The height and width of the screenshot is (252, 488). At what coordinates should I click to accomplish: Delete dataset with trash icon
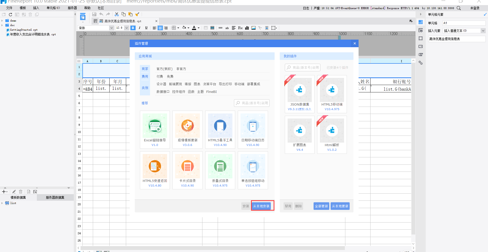pyautogui.click(x=21, y=192)
